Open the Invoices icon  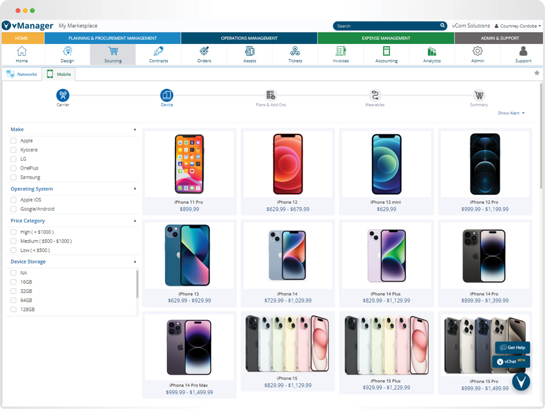tap(340, 52)
